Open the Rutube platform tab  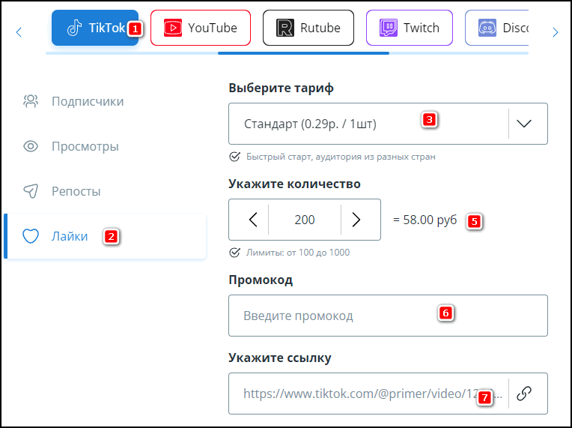click(x=308, y=28)
